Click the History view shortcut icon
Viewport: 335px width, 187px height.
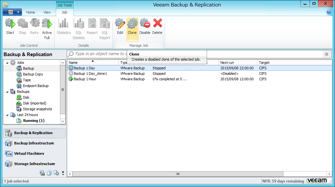56,173
